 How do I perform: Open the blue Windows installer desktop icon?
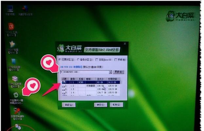[x=13, y=62]
